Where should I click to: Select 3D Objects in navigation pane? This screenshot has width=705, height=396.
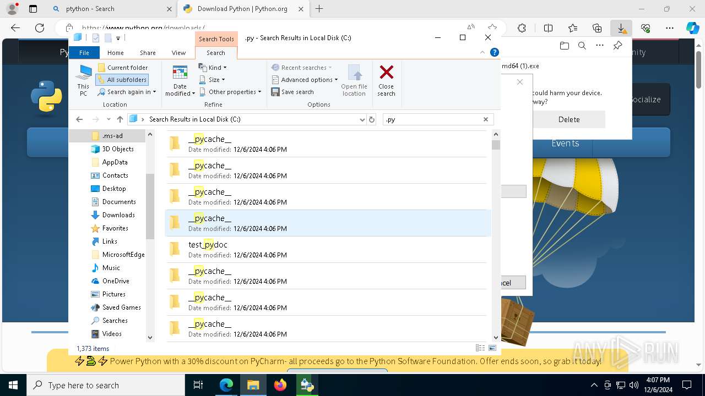(117, 149)
